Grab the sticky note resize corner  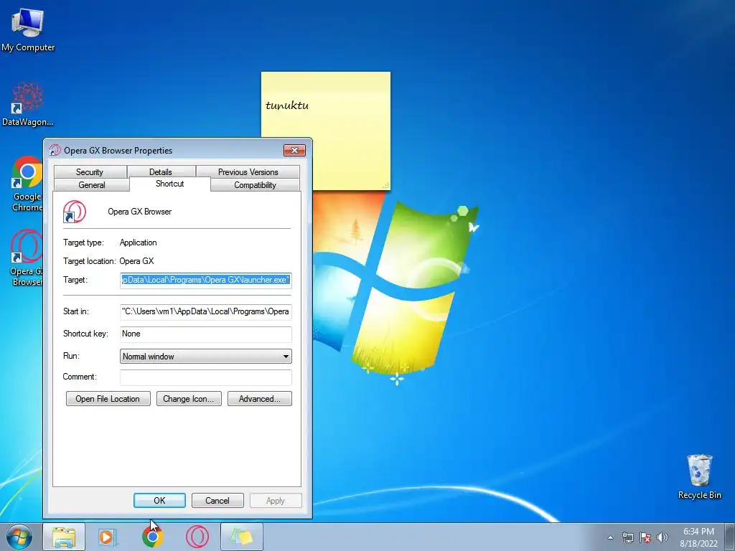pyautogui.click(x=385, y=186)
